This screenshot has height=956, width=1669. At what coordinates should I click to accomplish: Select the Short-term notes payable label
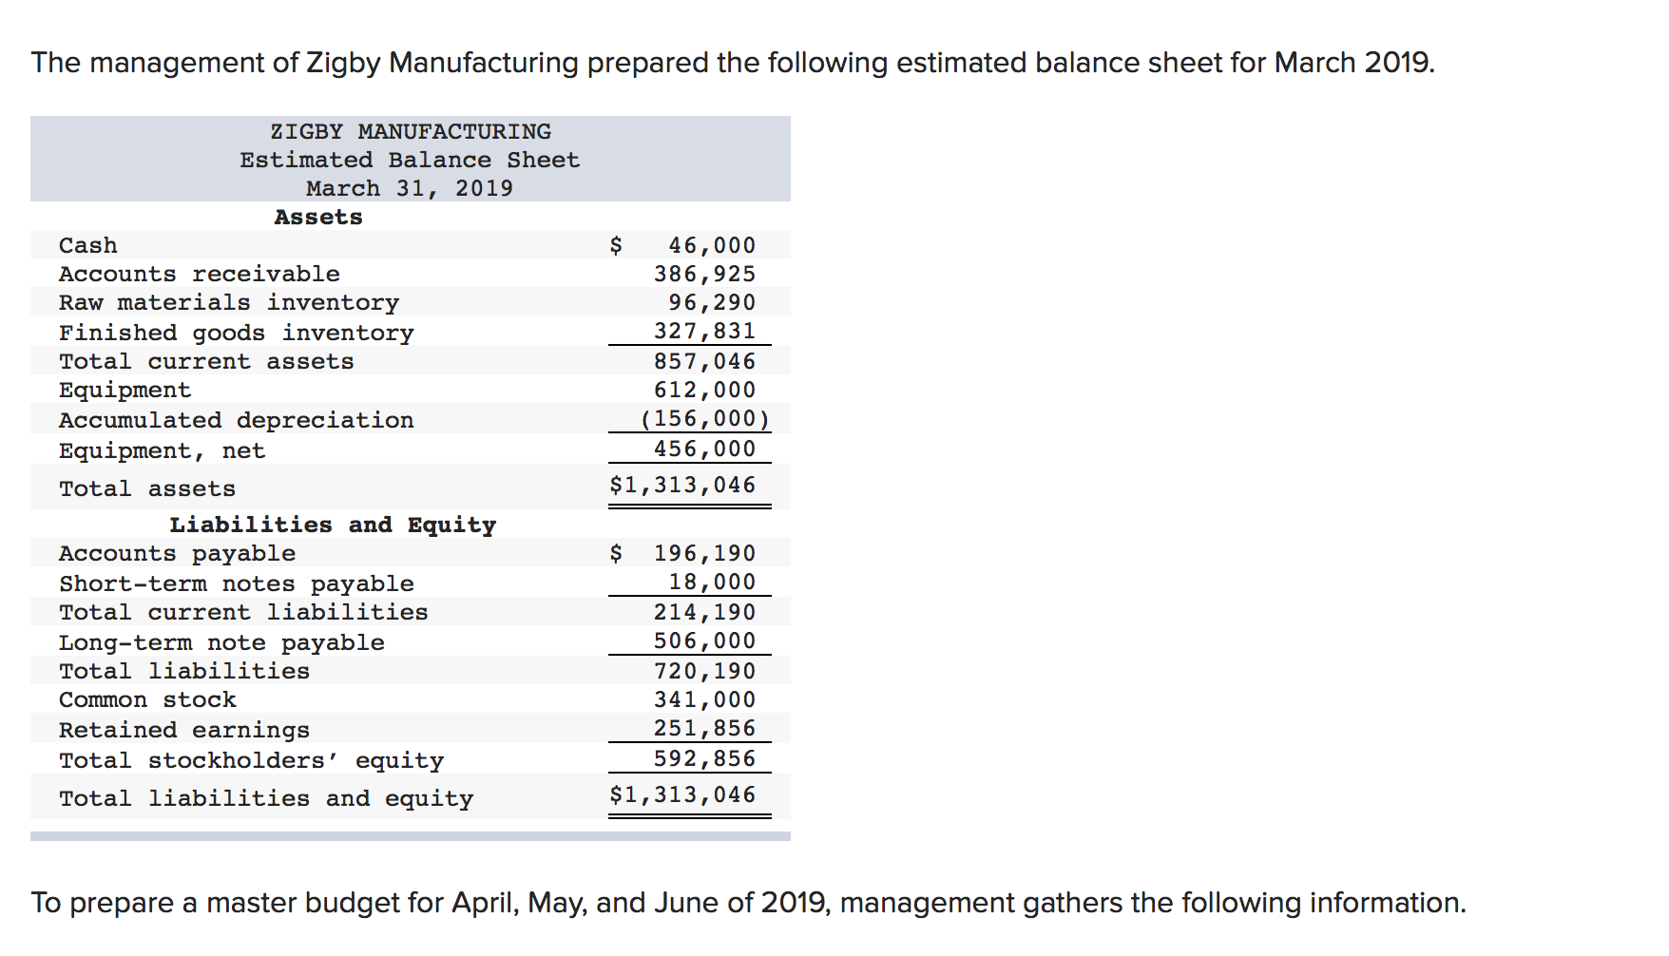[x=237, y=584]
